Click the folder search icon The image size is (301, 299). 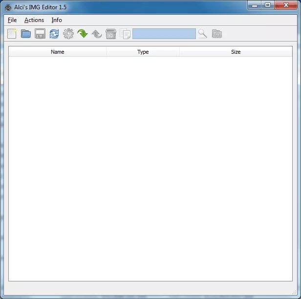217,34
